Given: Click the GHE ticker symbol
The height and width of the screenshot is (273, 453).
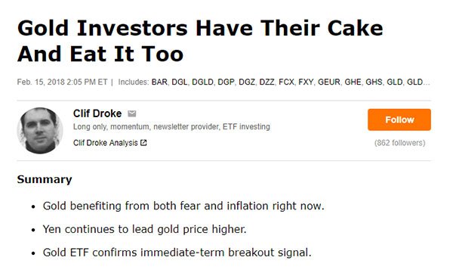Looking at the screenshot, I should point(353,82).
